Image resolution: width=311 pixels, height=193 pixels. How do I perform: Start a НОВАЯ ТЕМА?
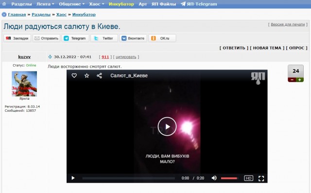(267, 48)
